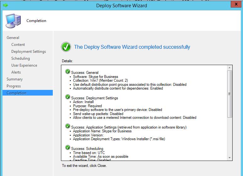Go to Deployment Settings step

[x=29, y=52]
